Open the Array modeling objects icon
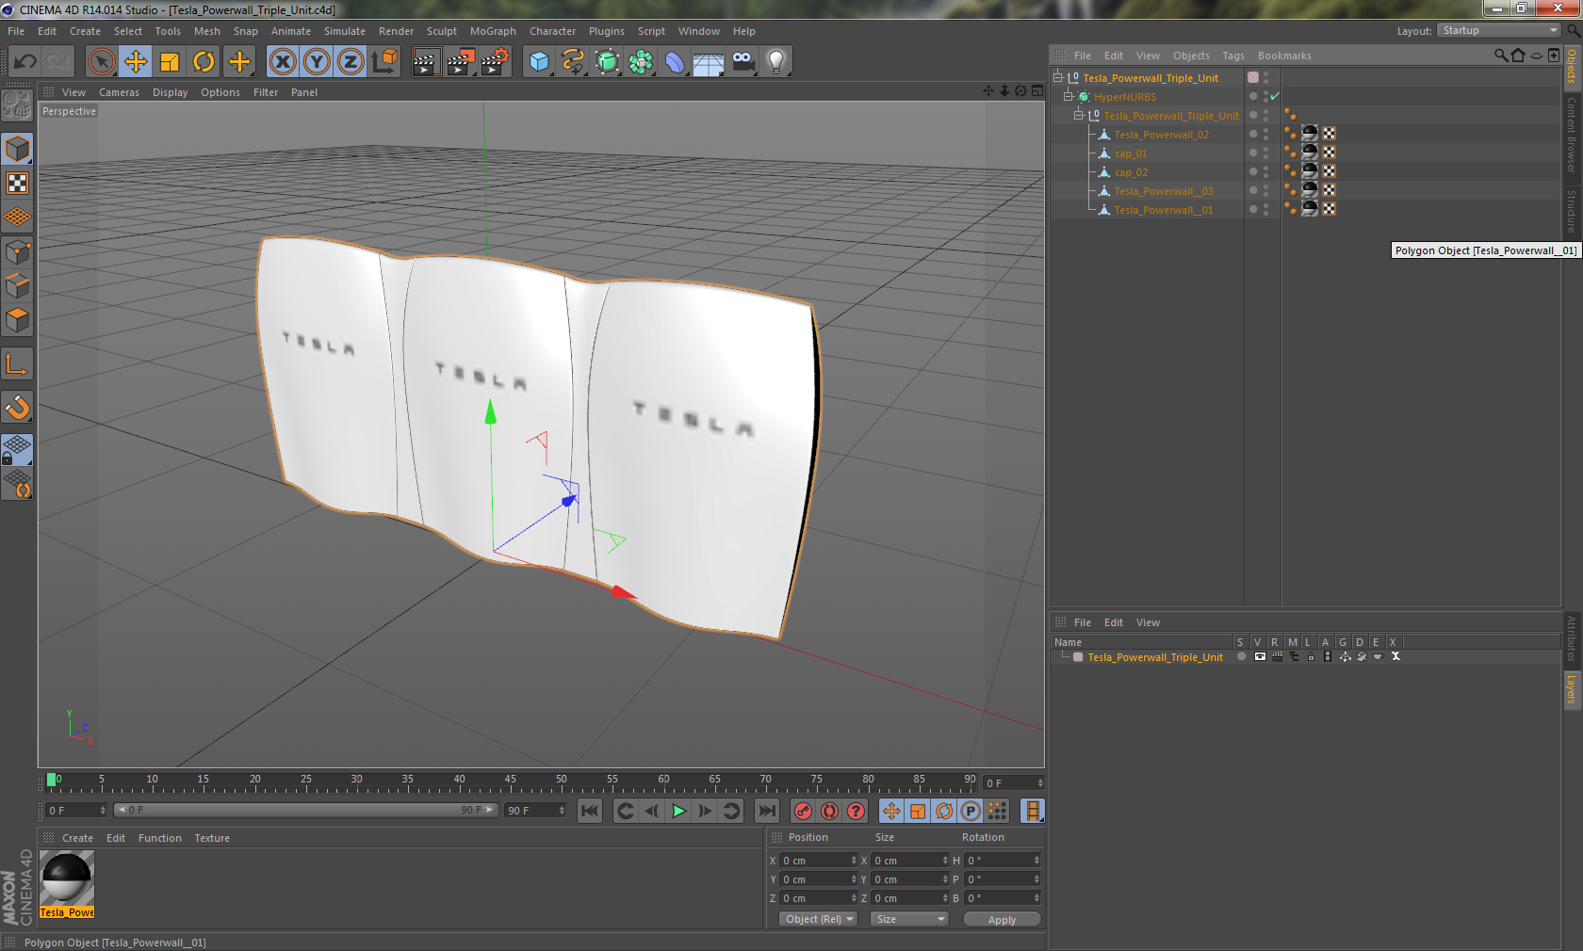1583x951 pixels. coord(641,62)
